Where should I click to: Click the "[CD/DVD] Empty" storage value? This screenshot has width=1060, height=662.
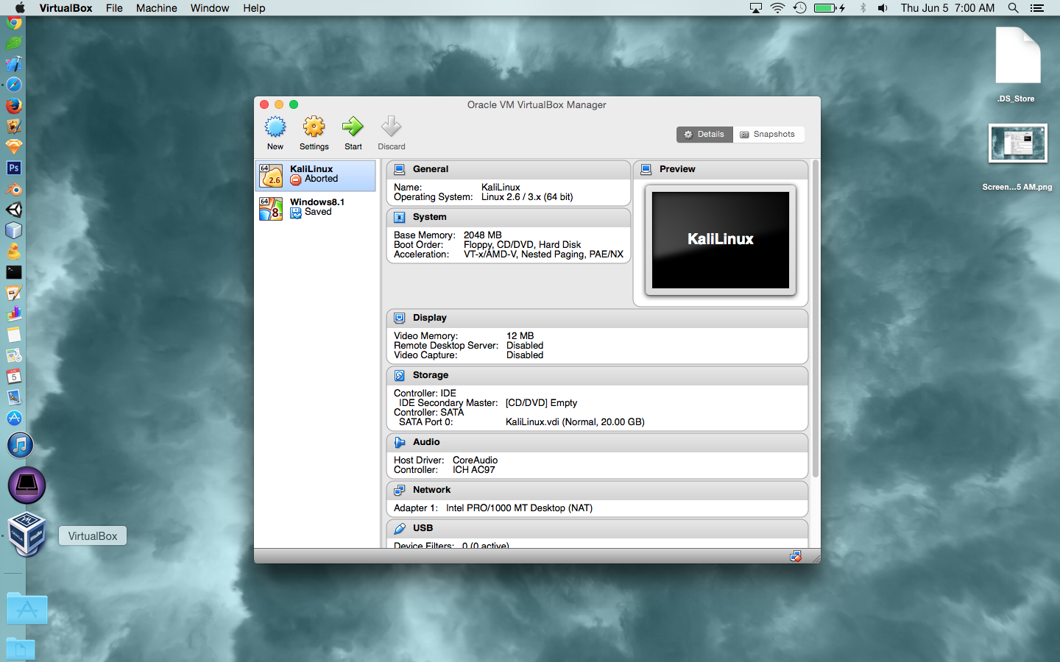pos(541,403)
